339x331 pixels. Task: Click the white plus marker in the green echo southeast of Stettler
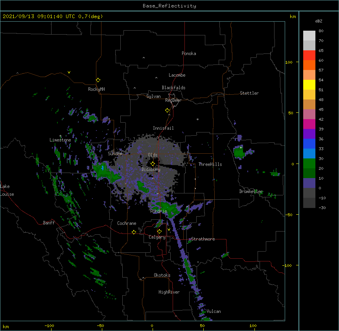pos(241,147)
